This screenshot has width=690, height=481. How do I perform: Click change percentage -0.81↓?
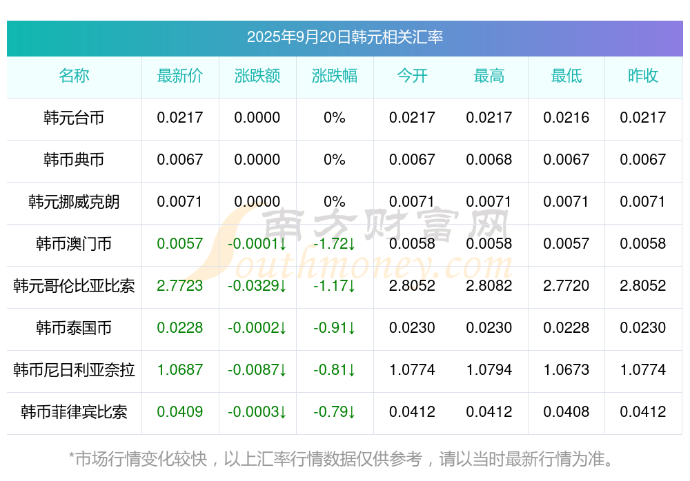[335, 370]
